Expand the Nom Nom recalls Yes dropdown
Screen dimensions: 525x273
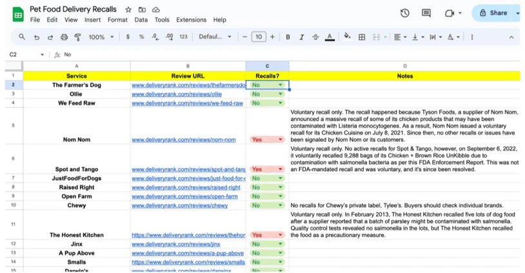tap(280, 140)
